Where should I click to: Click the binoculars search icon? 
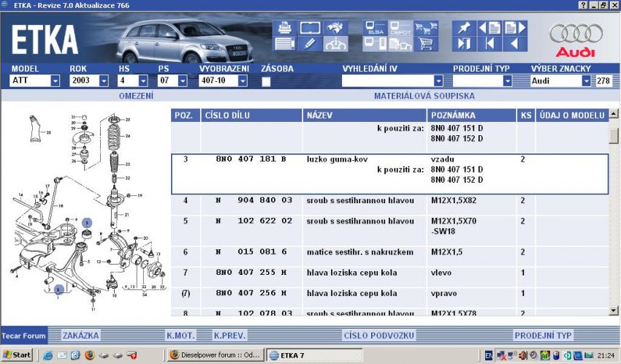[x=335, y=28]
